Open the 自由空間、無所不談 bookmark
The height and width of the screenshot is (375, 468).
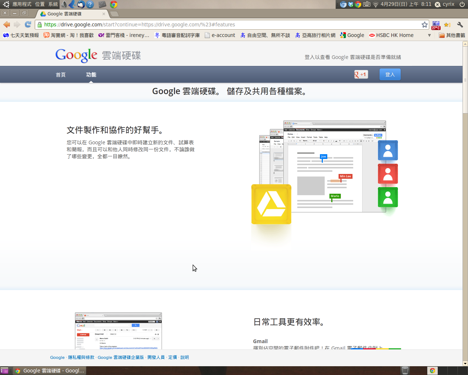tap(265, 35)
